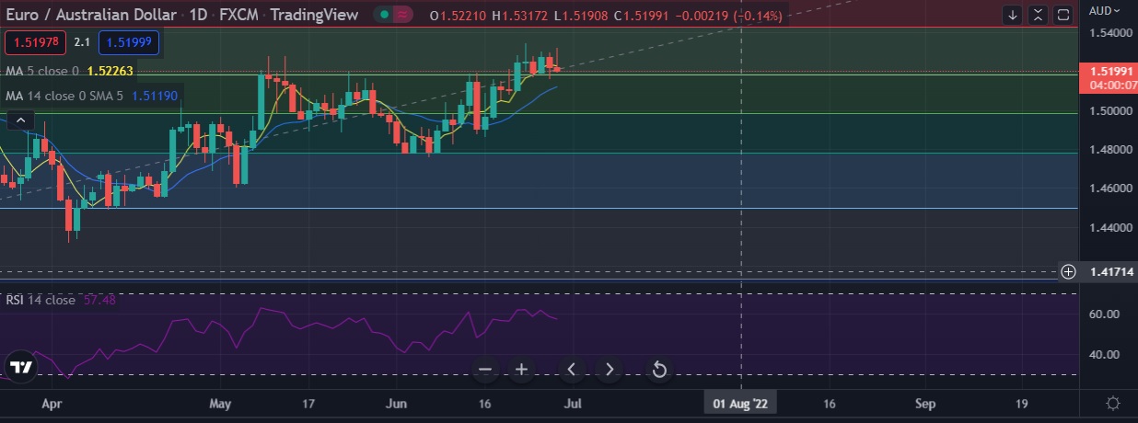
Task: Click the 1D interval label
Action: pos(199,15)
